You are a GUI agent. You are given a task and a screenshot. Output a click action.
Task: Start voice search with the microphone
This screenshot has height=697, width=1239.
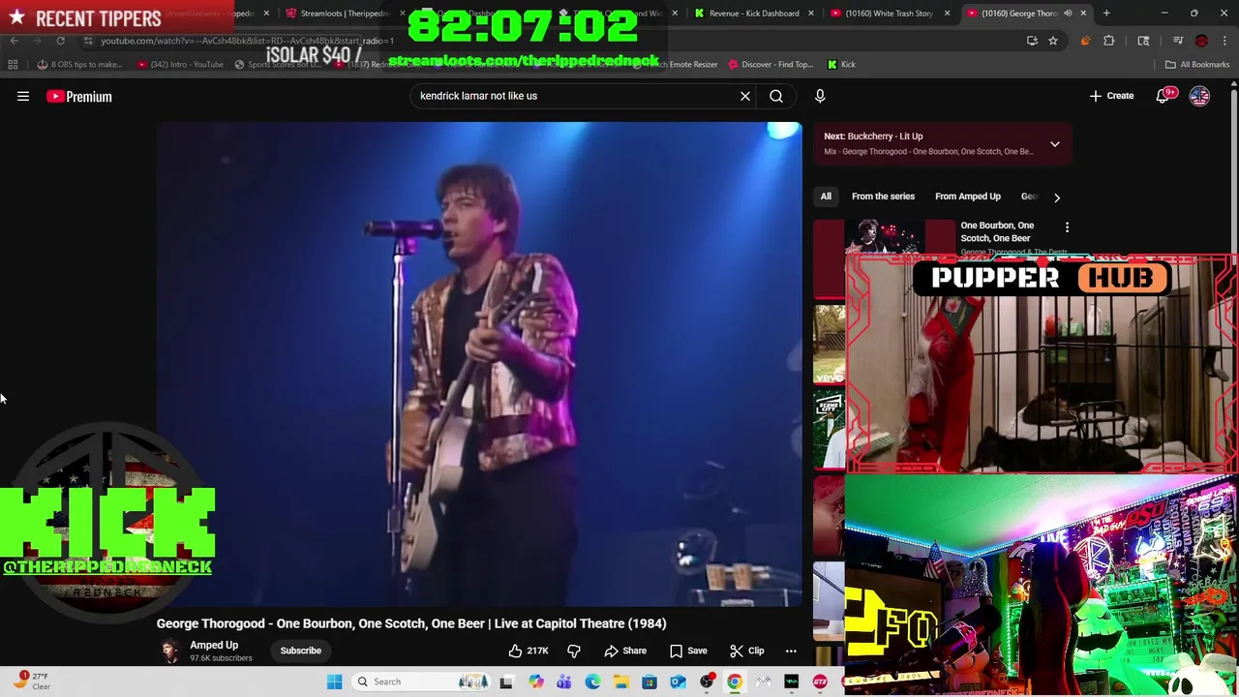(820, 96)
